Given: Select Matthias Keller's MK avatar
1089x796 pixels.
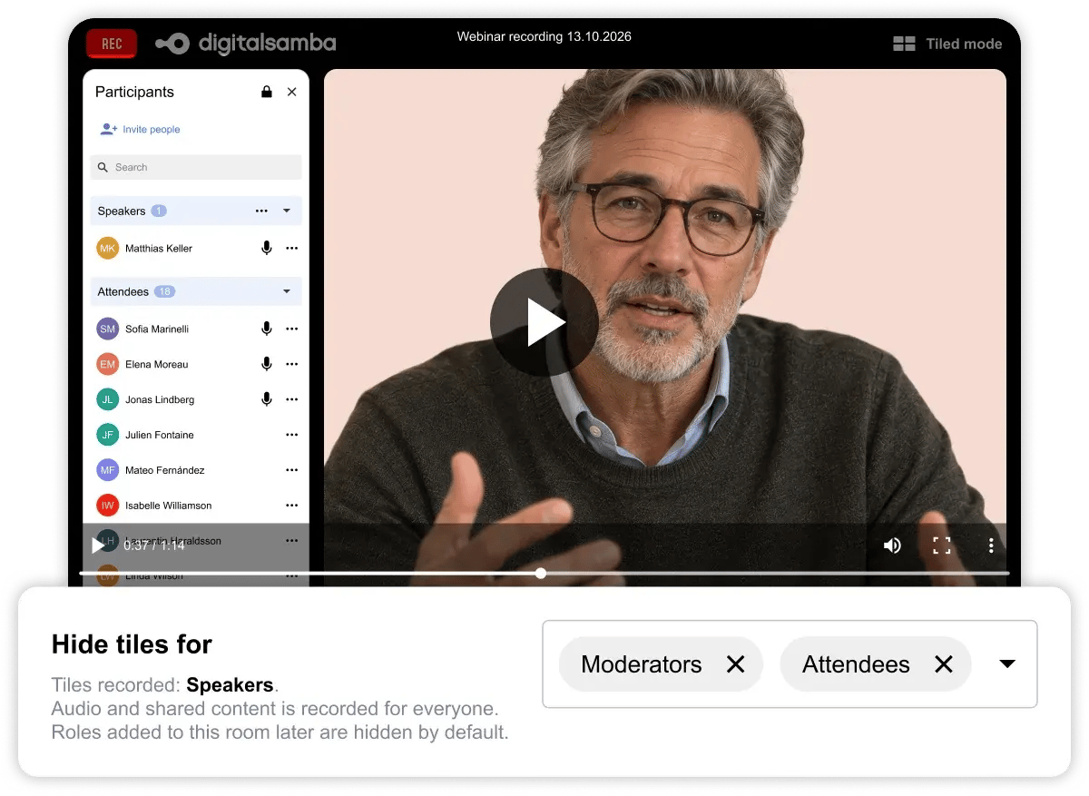Looking at the screenshot, I should tap(108, 248).
